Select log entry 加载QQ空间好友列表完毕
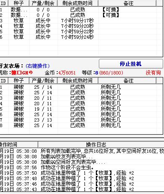164x194 pixels. (82, 162)
